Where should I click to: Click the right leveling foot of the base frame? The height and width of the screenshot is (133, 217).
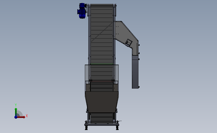[117, 128]
